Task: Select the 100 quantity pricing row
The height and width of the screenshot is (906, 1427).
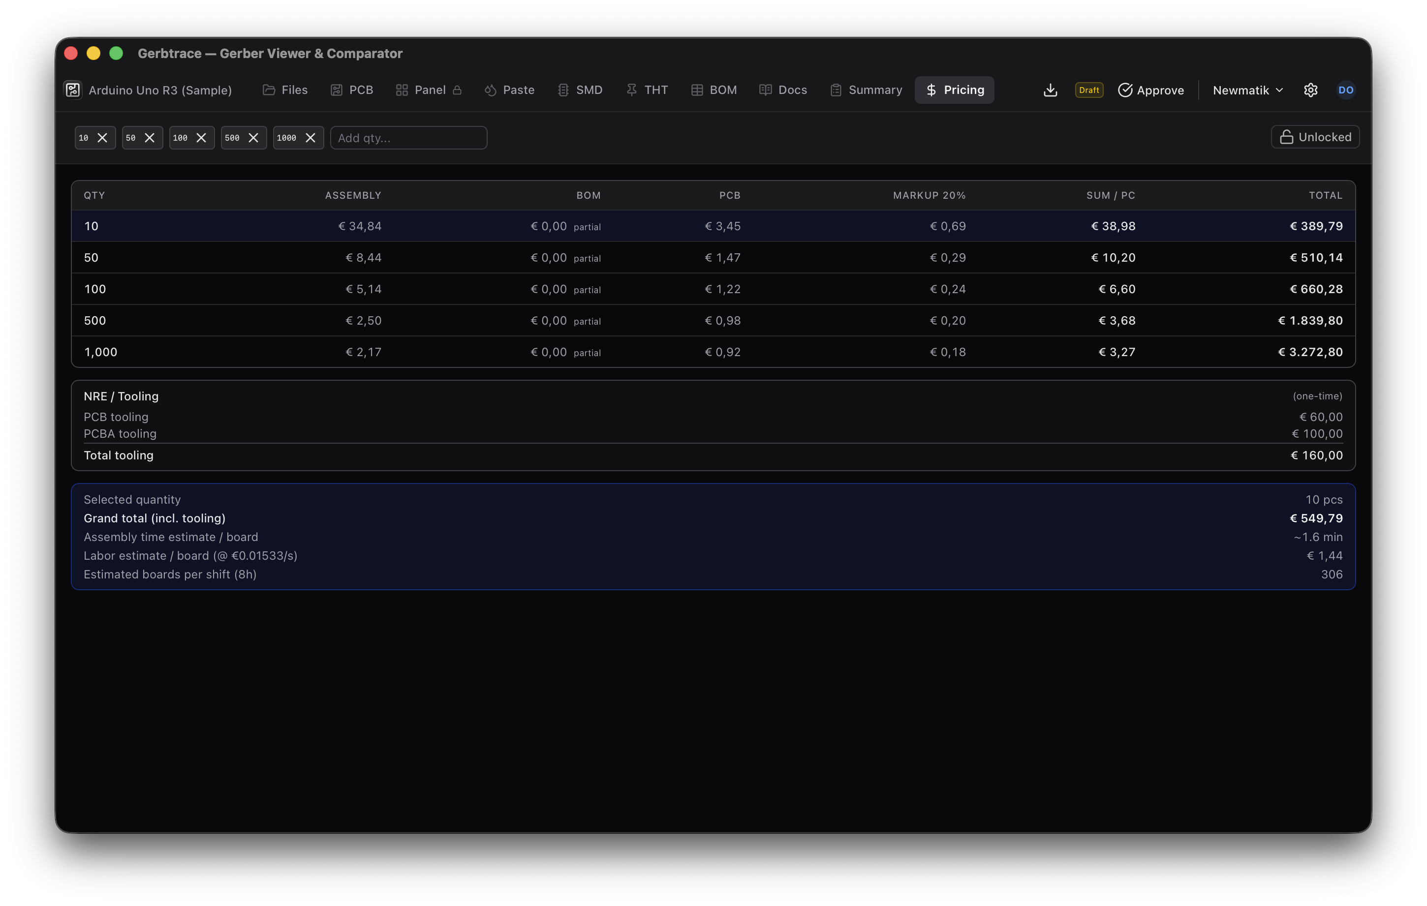Action: (x=713, y=289)
